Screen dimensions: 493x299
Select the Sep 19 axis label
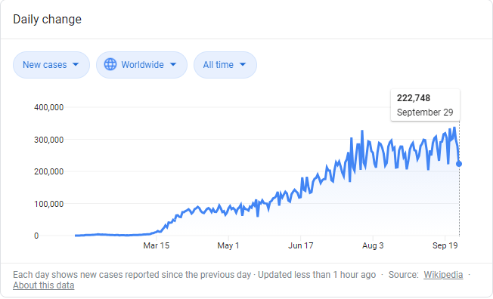(445, 245)
